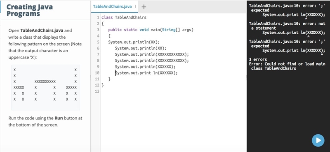
Task: Click the main method signature line
Action: point(151,30)
